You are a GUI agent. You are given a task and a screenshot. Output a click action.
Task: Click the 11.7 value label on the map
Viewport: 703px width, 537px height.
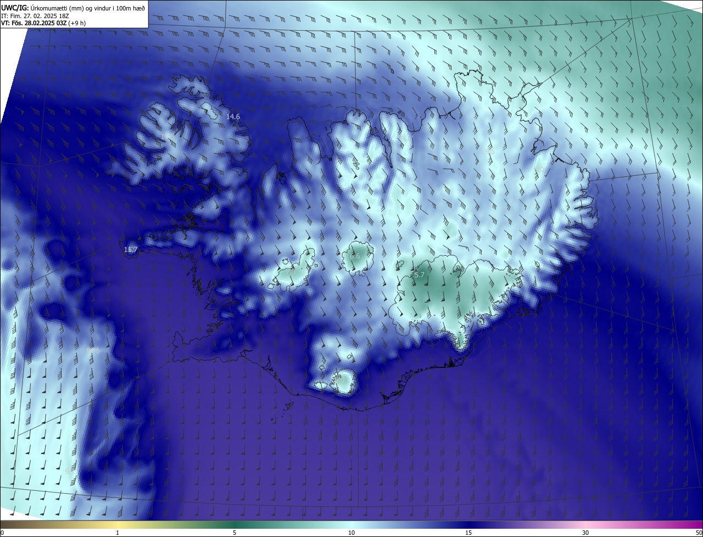(x=131, y=250)
